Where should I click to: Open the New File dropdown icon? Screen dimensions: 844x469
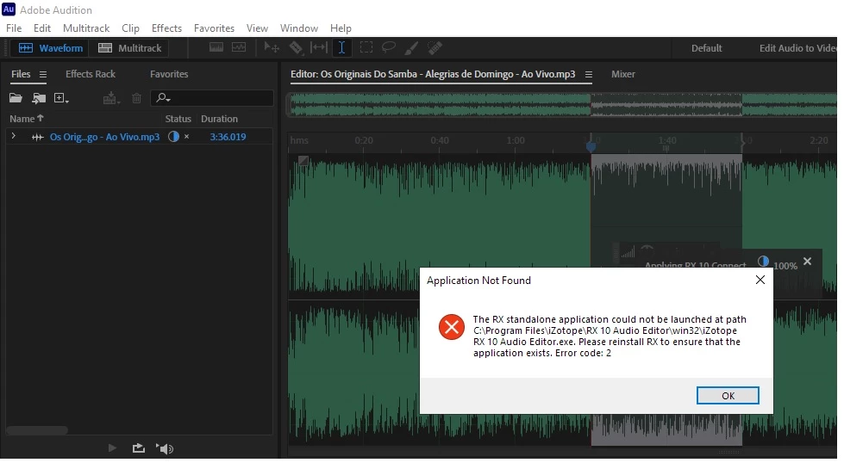coord(61,98)
